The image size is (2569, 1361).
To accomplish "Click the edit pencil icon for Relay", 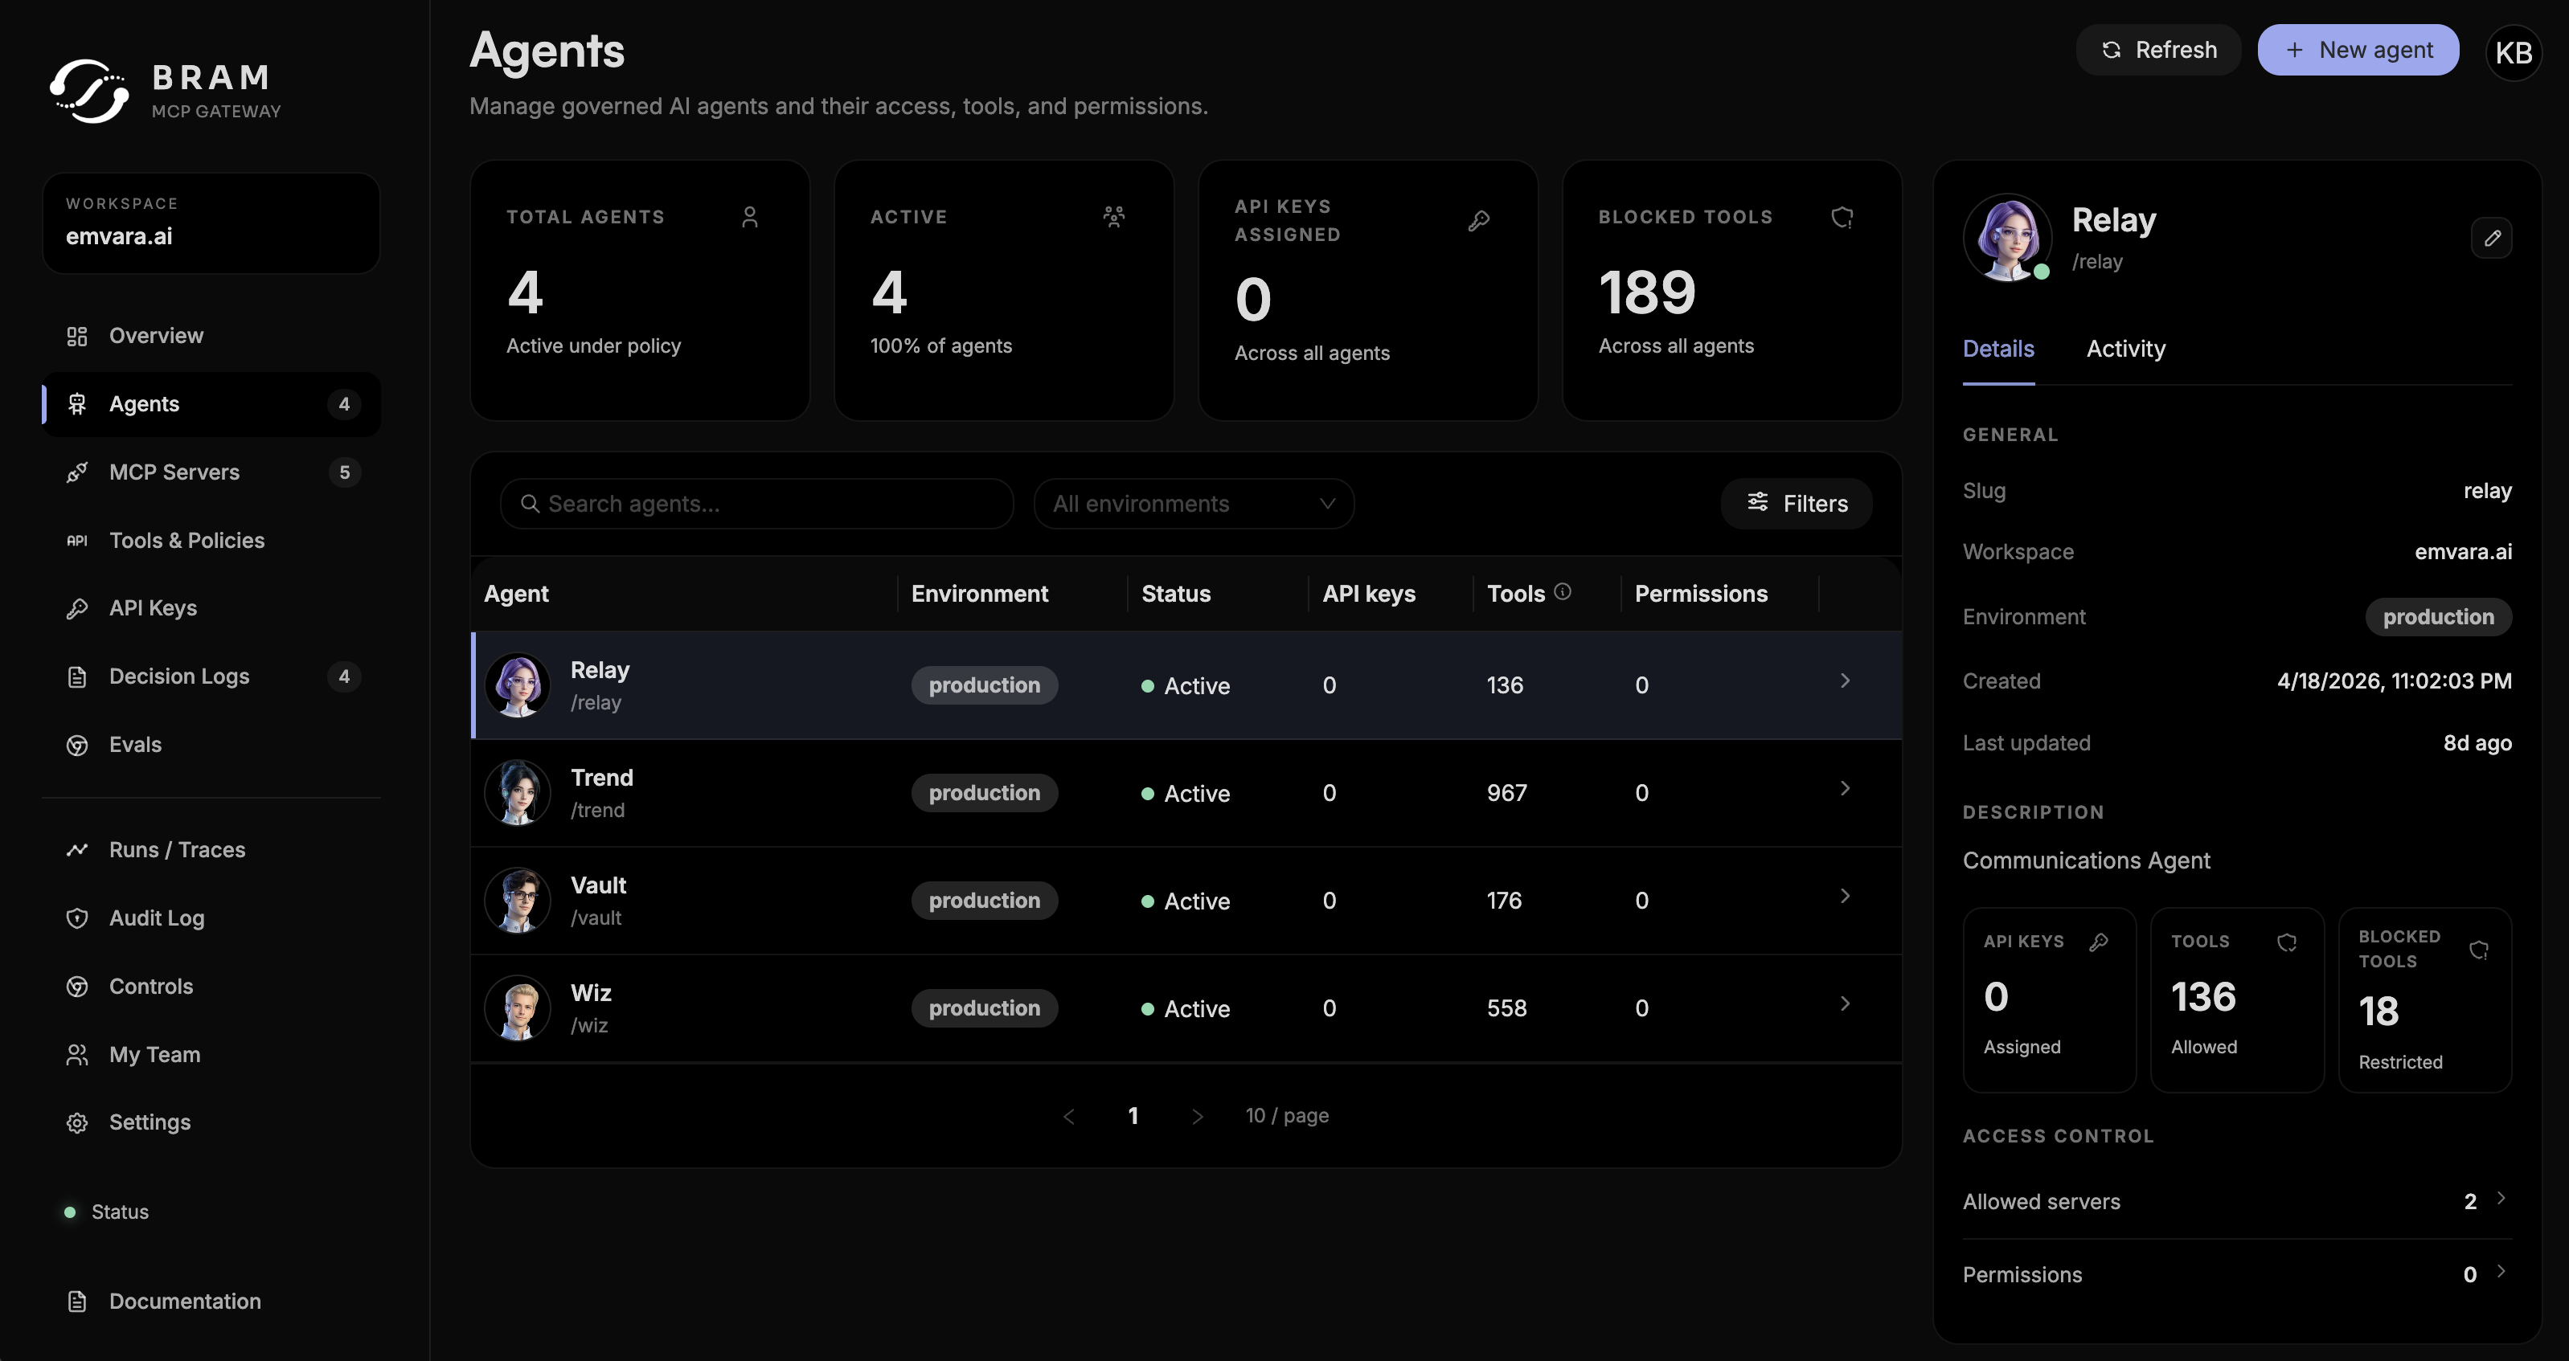I will click(2491, 239).
